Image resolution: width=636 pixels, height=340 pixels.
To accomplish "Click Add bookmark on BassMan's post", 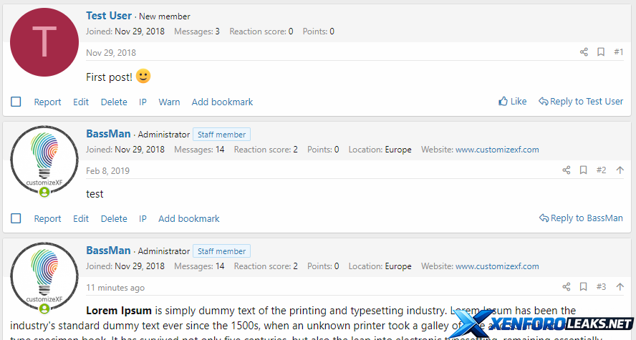I will point(188,218).
